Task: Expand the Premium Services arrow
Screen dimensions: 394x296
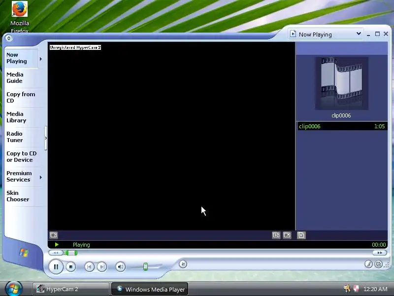Action: pos(41,178)
